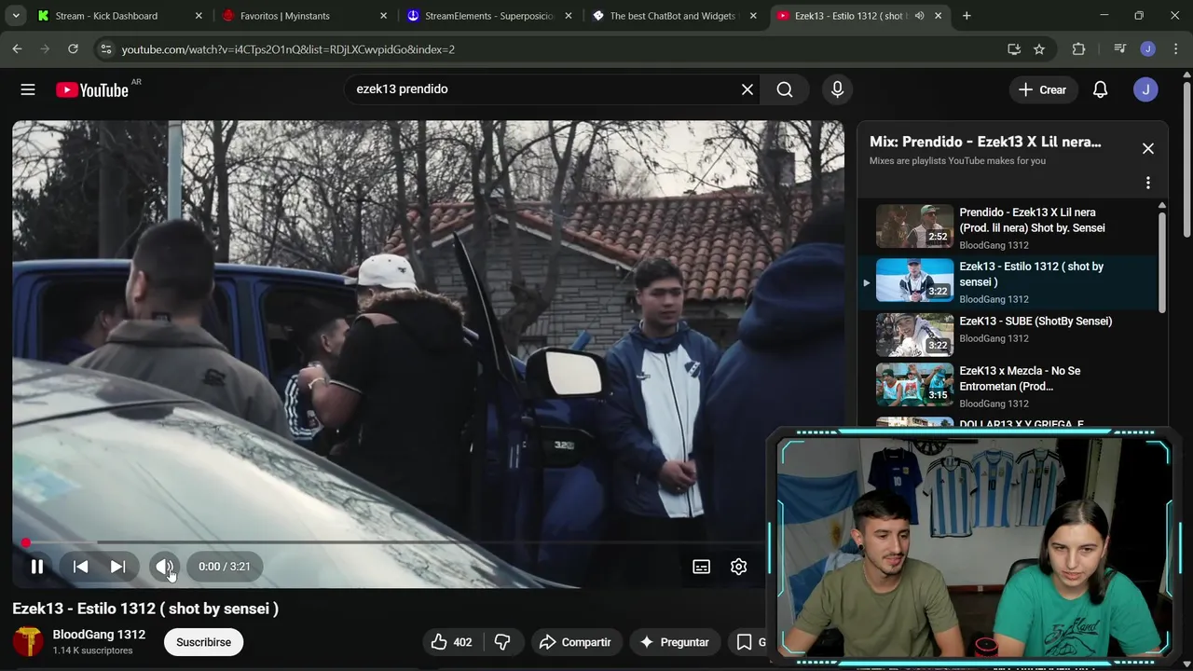
Task: Click the 402 like count
Action: pos(462,642)
